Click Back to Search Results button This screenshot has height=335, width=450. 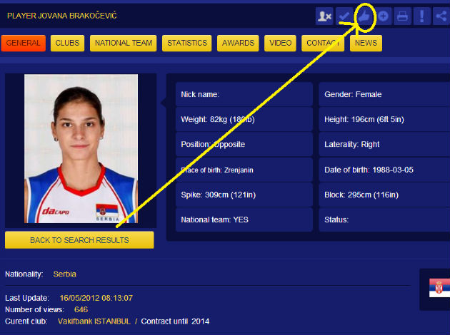(x=79, y=240)
